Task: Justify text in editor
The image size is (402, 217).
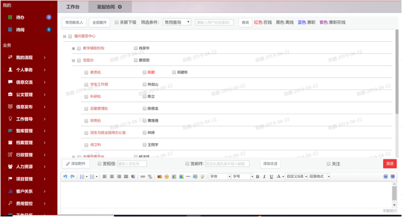Action: (126, 176)
